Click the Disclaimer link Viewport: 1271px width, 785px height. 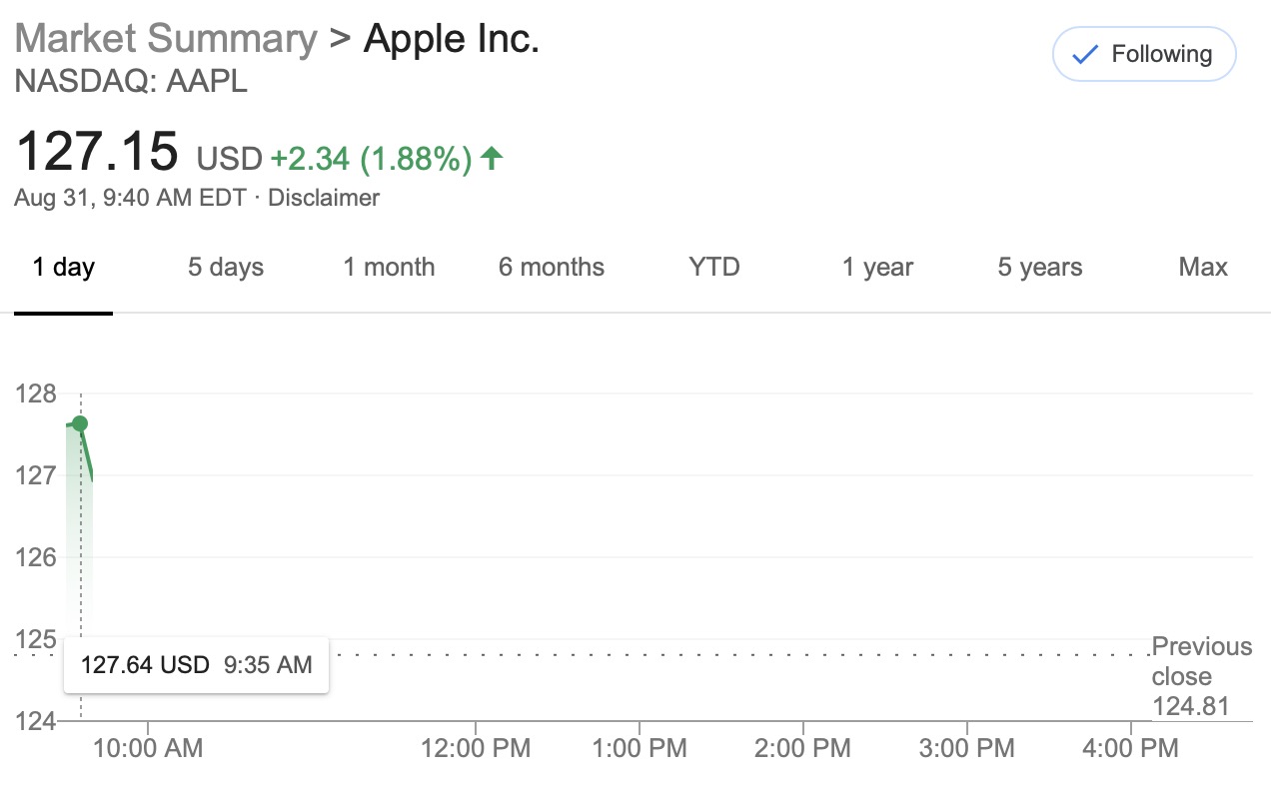[x=324, y=198]
